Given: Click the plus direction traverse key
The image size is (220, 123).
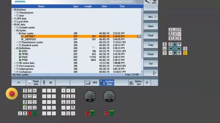Looking at the screenshot, I should coord(73,113).
